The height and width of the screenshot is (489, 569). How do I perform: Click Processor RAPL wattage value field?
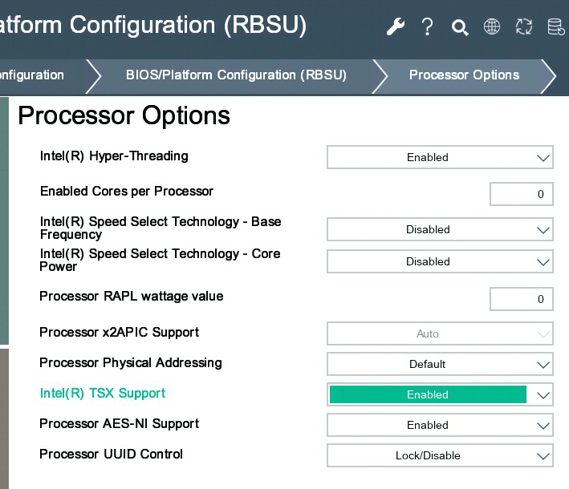tap(521, 300)
